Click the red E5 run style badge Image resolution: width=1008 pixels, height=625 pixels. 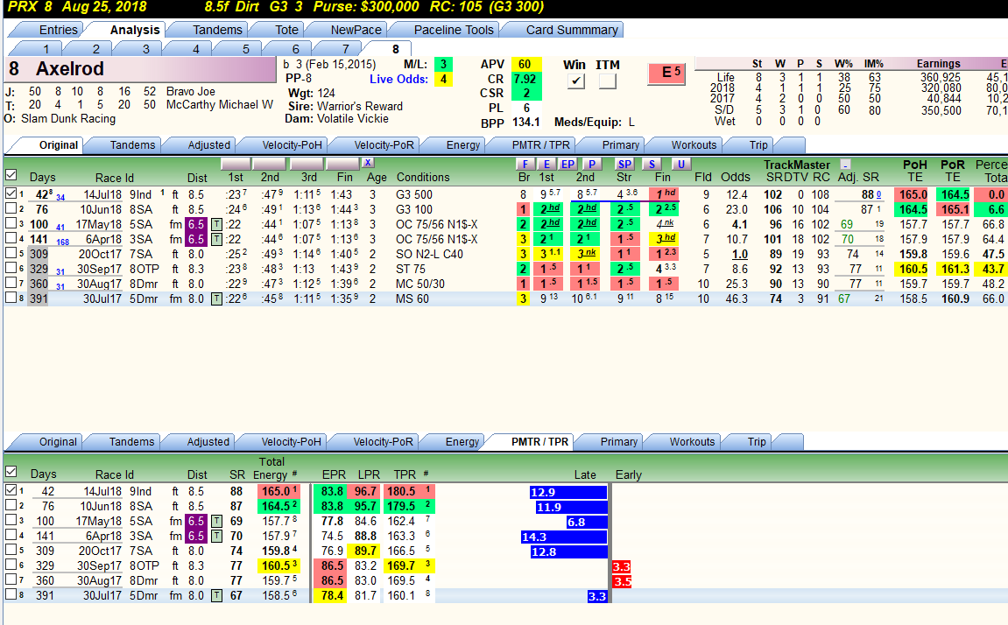(x=666, y=73)
